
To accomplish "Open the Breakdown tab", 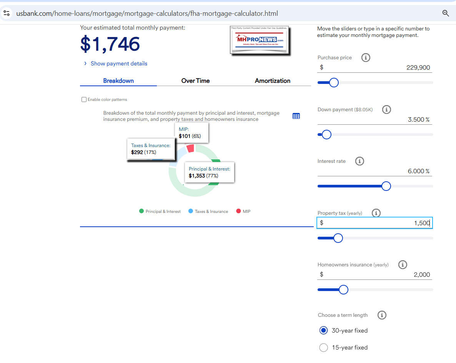I will point(118,81).
